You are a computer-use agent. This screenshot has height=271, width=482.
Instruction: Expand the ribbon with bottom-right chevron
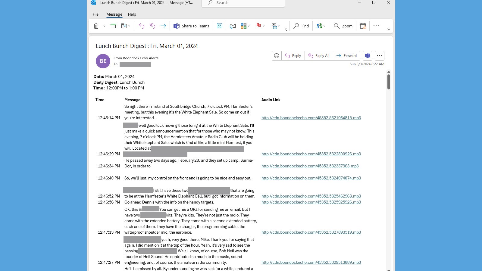point(389,29)
